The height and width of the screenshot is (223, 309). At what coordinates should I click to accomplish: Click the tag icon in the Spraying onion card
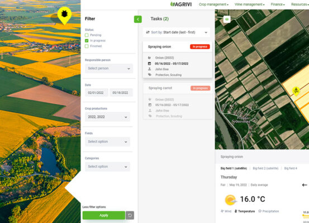click(x=150, y=75)
